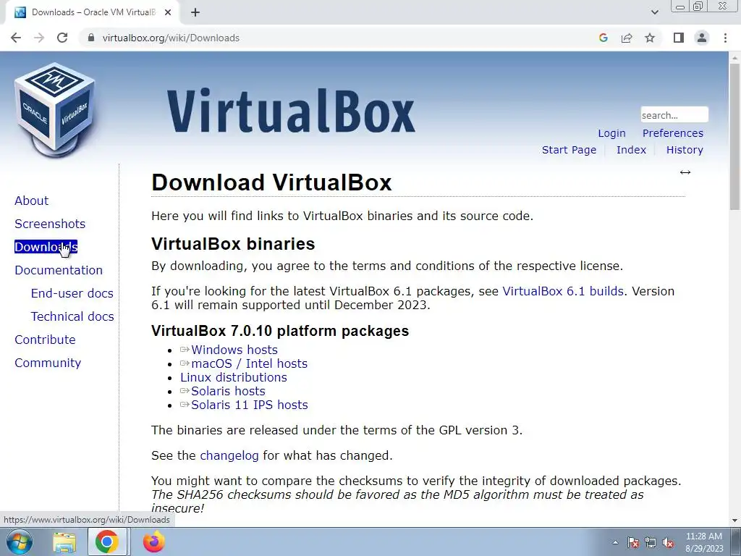Select Downloads in the sidebar
Viewport: 741px width, 556px height.
click(x=46, y=247)
